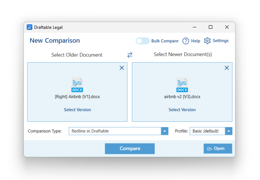The image size is (260, 180).
Task: Open Help via the question mark icon
Action: pyautogui.click(x=186, y=41)
